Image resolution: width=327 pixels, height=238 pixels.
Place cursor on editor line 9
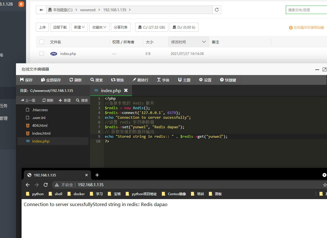[215, 136]
